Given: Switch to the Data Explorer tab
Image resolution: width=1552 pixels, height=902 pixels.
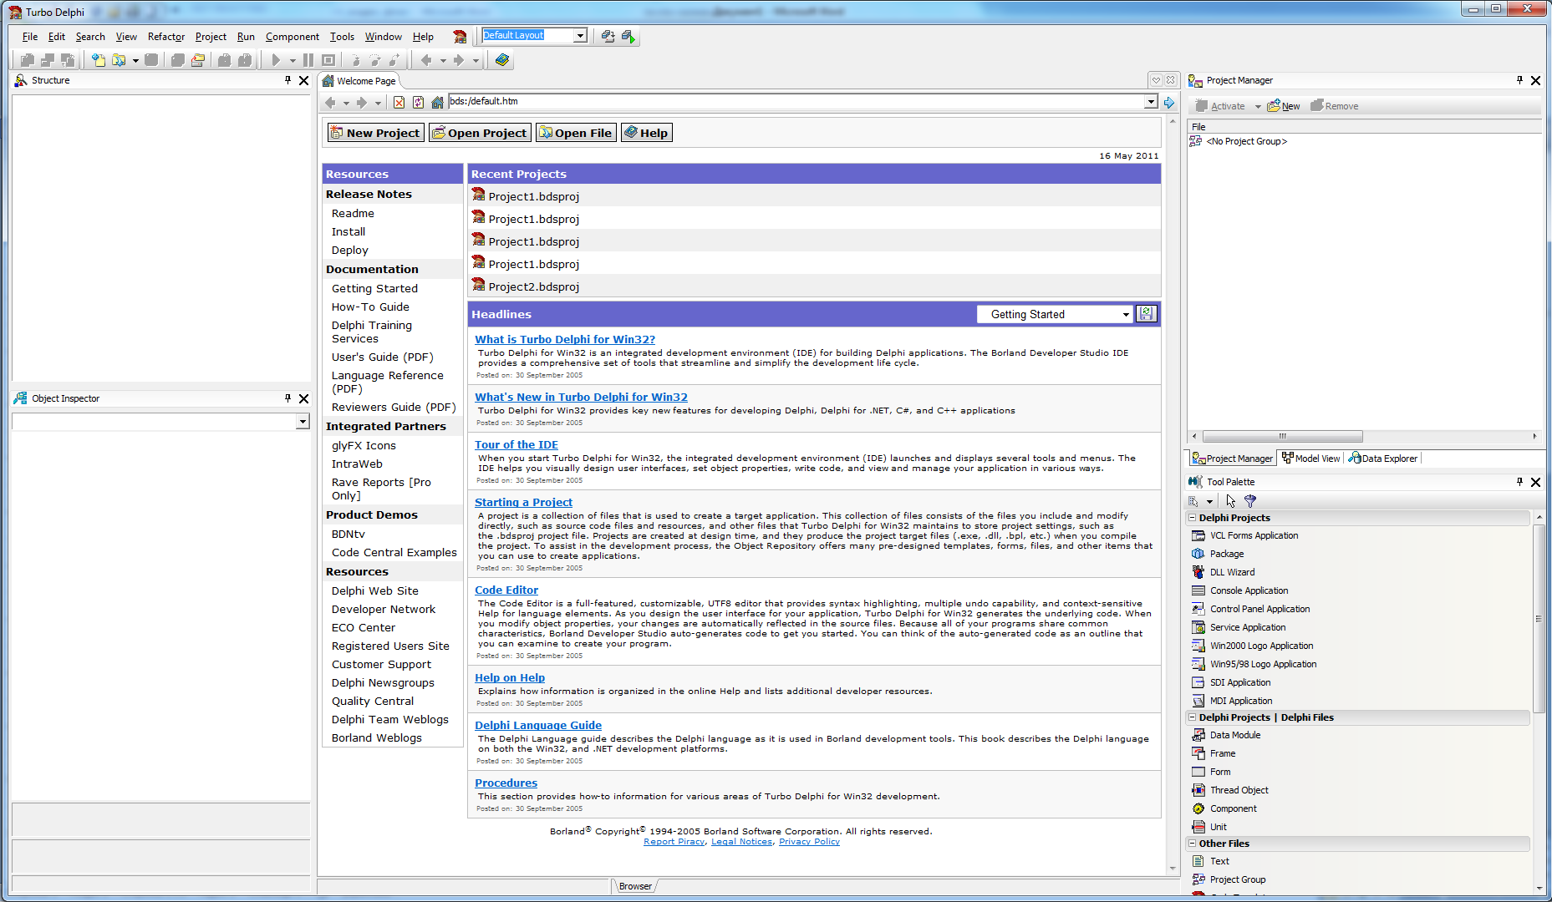Looking at the screenshot, I should pyautogui.click(x=1382, y=459).
